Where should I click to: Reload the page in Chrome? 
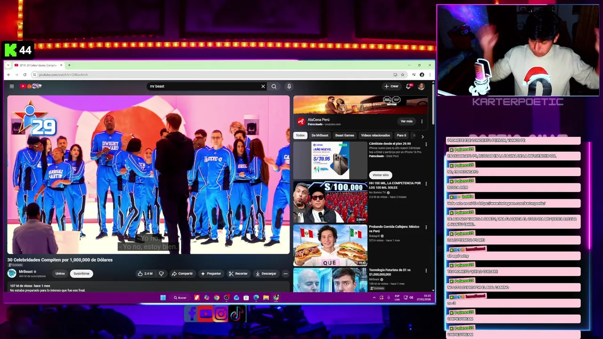(25, 74)
